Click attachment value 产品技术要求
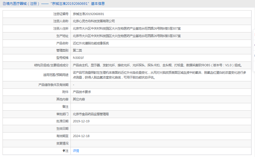Screen dimensions: 255x157 [82, 92]
